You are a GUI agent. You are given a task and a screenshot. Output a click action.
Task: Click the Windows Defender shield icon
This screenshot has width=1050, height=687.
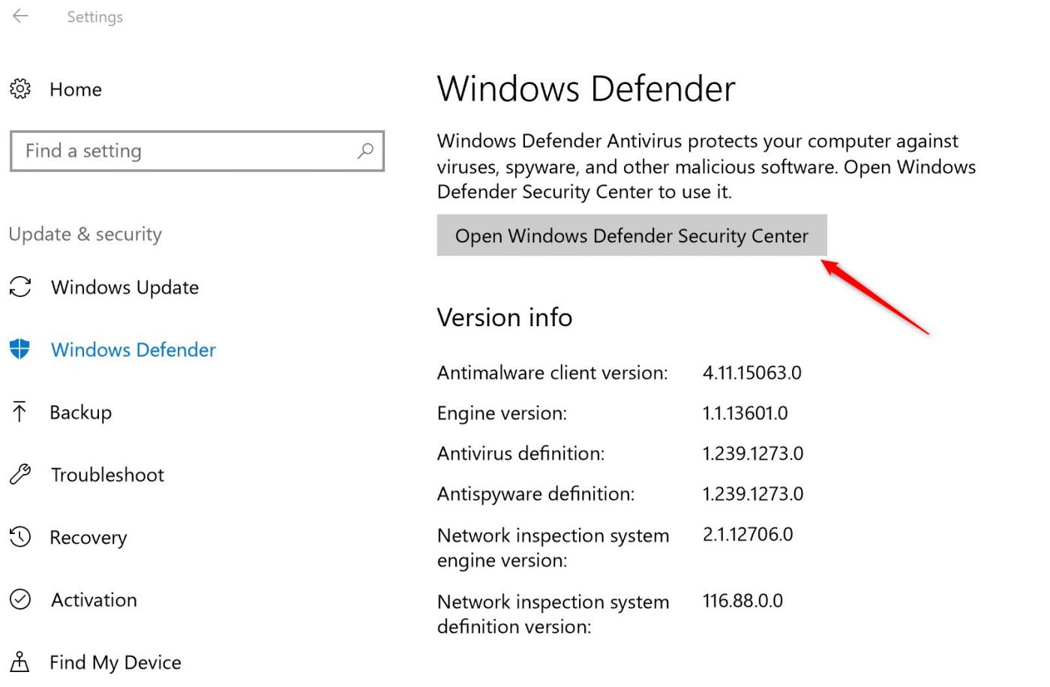click(21, 349)
